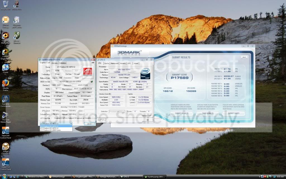Open the VapoChill Control Panel icon
The height and width of the screenshot is (179, 286).
point(6,133)
